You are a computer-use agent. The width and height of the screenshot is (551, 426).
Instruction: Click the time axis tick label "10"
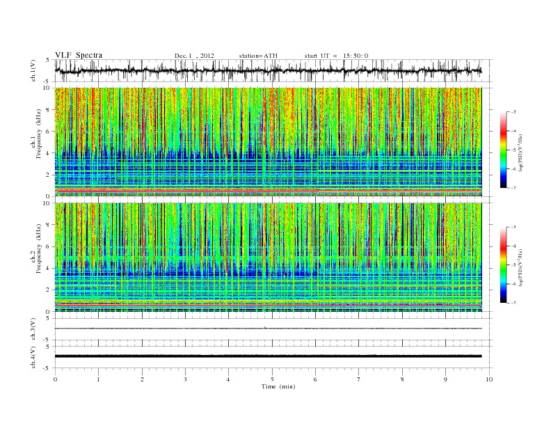click(489, 379)
